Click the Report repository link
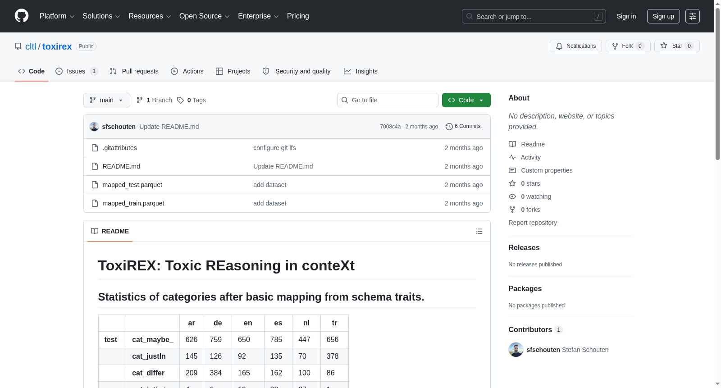Viewport: 721px width, 388px height. [x=533, y=223]
